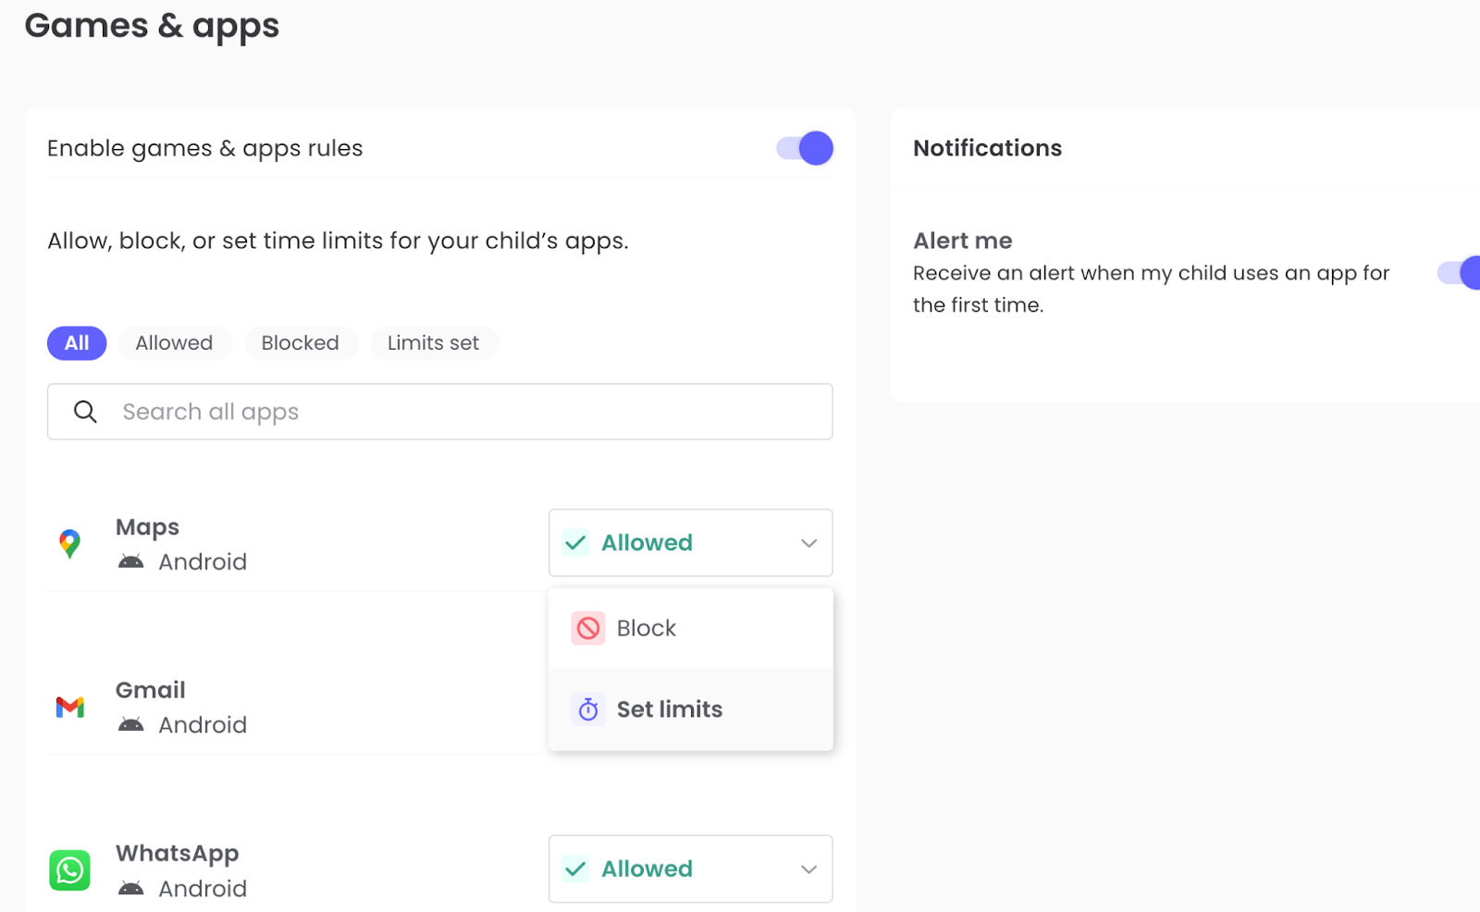Click the Google Maps app icon
The image size is (1480, 912).
click(69, 544)
